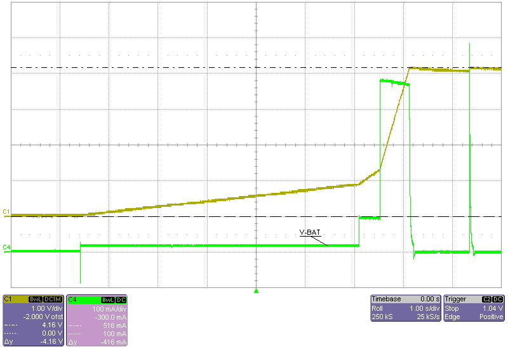Screen dimensions: 508x347
Task: Click the DC1M coupling badge in C1
Action: (x=53, y=300)
